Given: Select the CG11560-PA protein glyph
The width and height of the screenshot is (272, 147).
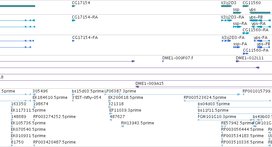Looking at the screenshot, I should point(246,54).
